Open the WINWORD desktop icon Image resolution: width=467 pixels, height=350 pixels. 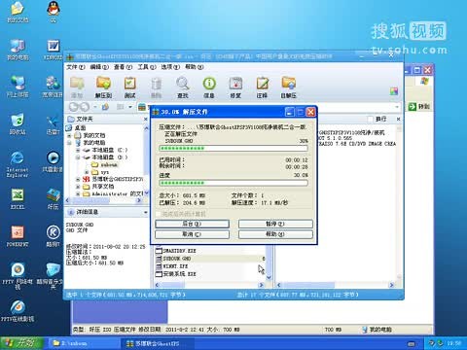click(53, 50)
